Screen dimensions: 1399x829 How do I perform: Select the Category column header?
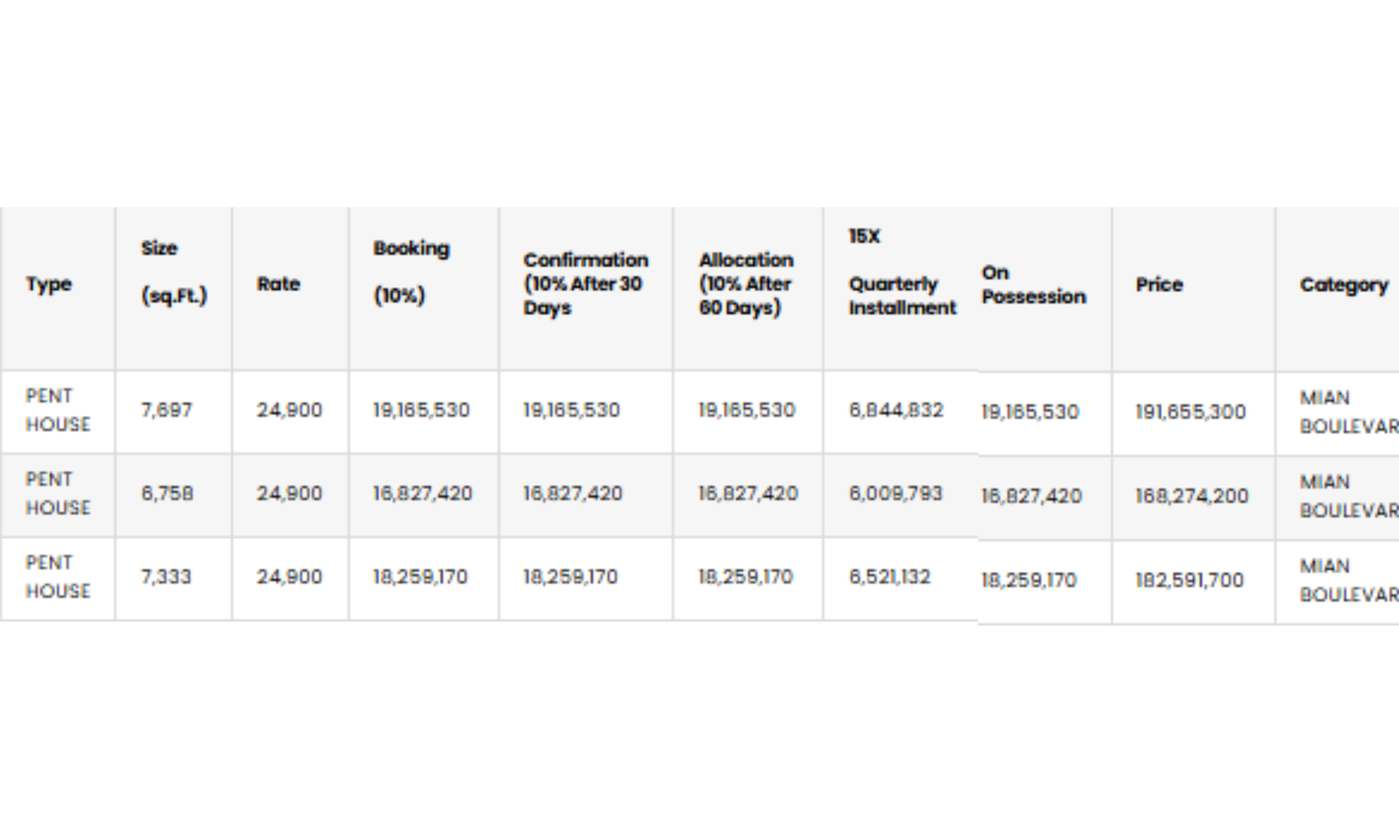1344,285
